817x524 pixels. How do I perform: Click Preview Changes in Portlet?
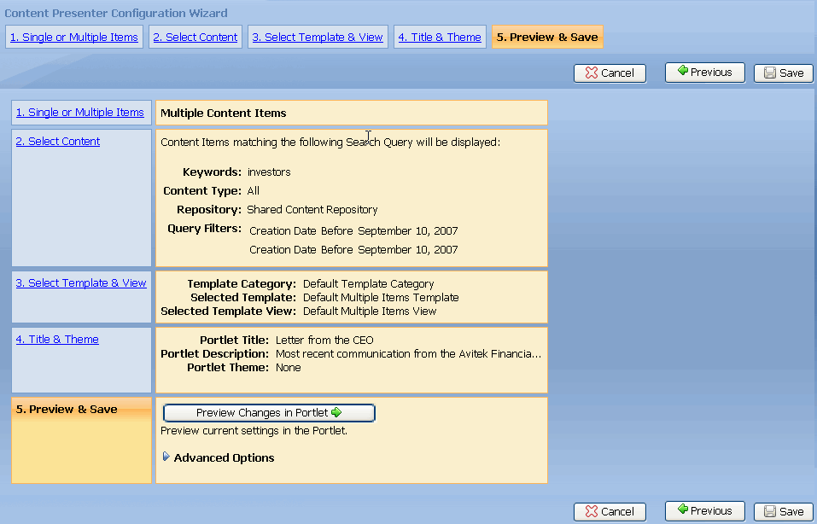tap(268, 413)
